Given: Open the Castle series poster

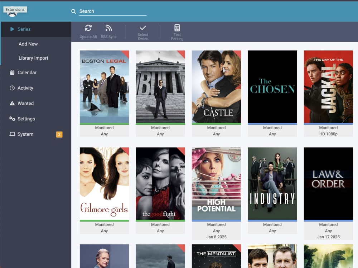Looking at the screenshot, I should click(217, 86).
